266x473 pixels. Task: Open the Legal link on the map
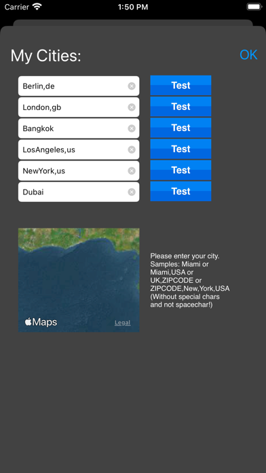[123, 323]
